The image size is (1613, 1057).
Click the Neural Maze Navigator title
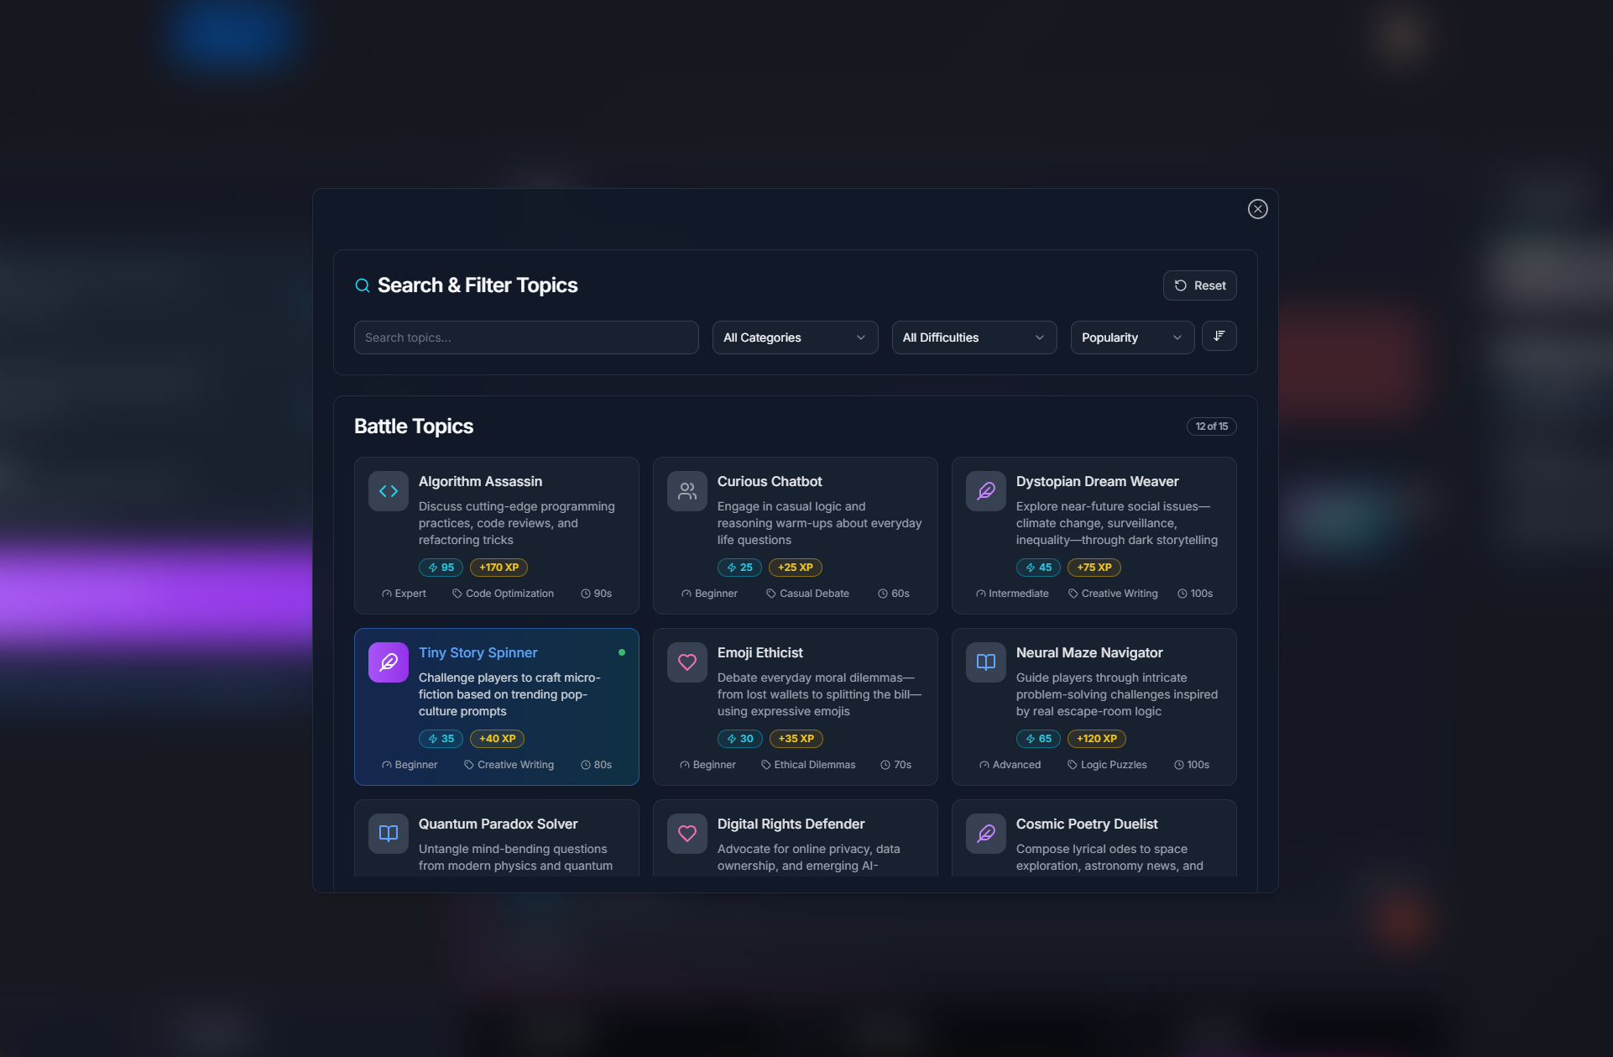click(1088, 652)
